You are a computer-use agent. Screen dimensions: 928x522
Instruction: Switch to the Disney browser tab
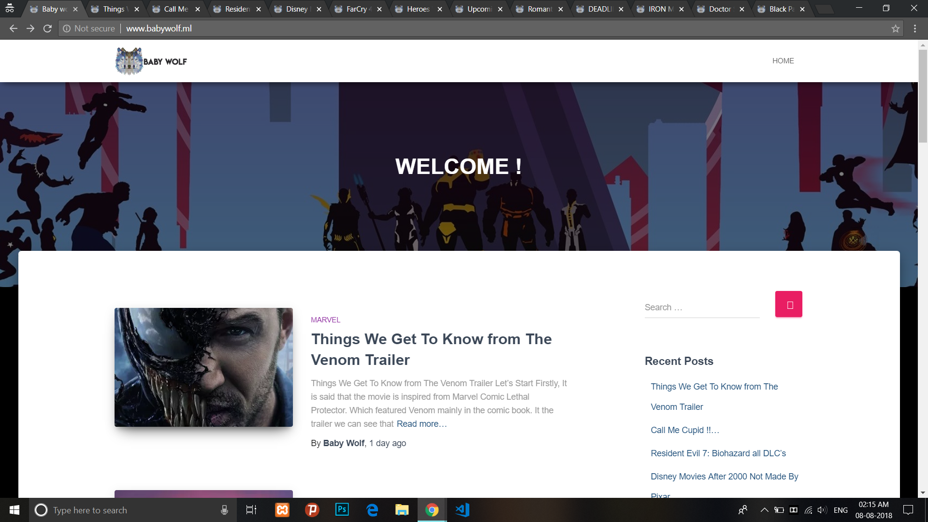(x=297, y=9)
